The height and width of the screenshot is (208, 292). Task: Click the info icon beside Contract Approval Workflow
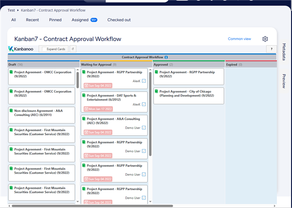(x=166, y=57)
